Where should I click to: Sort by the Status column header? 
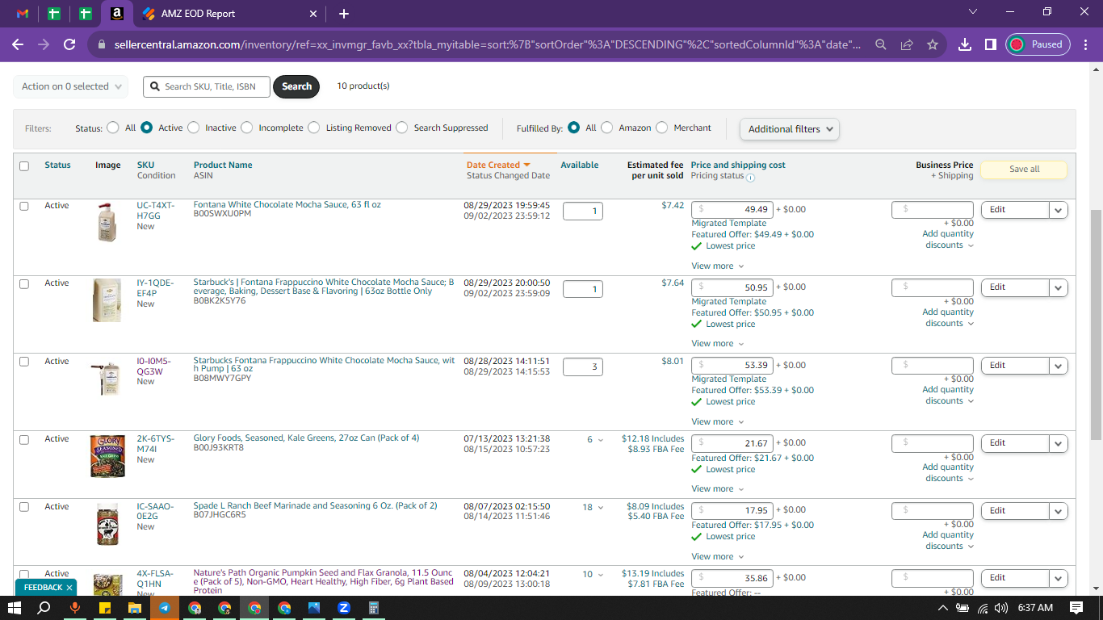57,165
